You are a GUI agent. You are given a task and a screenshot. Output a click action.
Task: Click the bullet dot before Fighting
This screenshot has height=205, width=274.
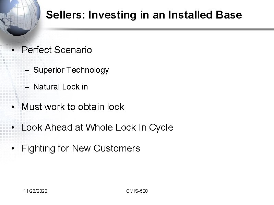pos(12,149)
